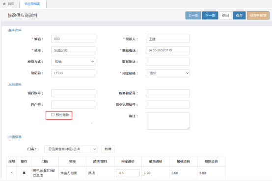This screenshot has height=181, width=272.
Task: Open the 经营方式 dropdown
Action: click(73, 62)
